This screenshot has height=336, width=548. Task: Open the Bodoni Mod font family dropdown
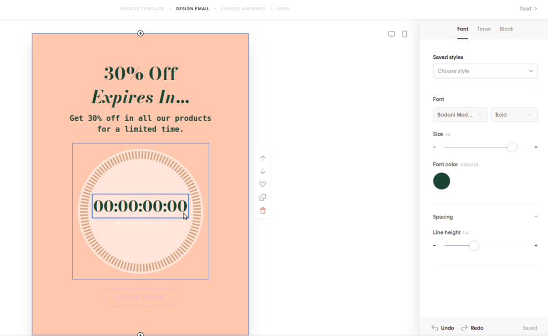[x=460, y=115]
